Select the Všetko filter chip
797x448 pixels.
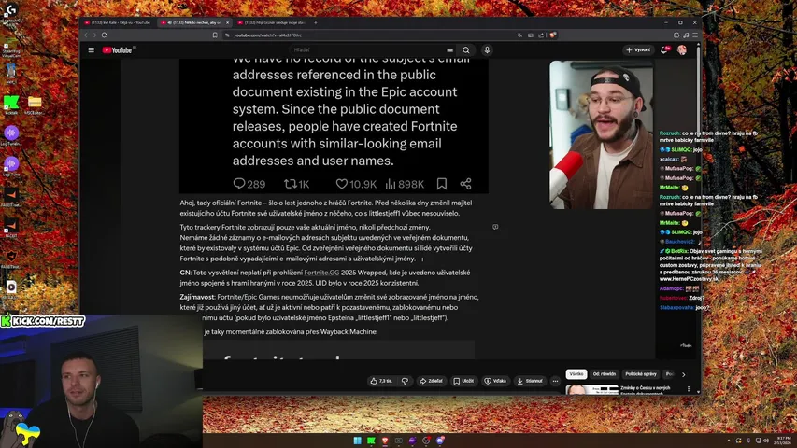(x=576, y=374)
